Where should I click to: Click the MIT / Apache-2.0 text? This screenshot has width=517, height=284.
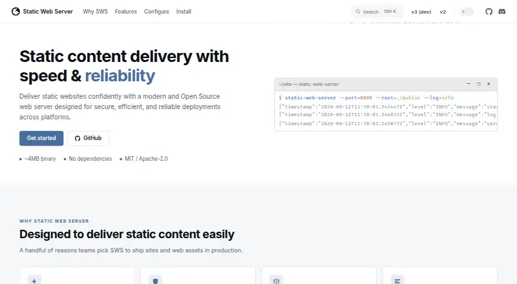click(x=146, y=159)
